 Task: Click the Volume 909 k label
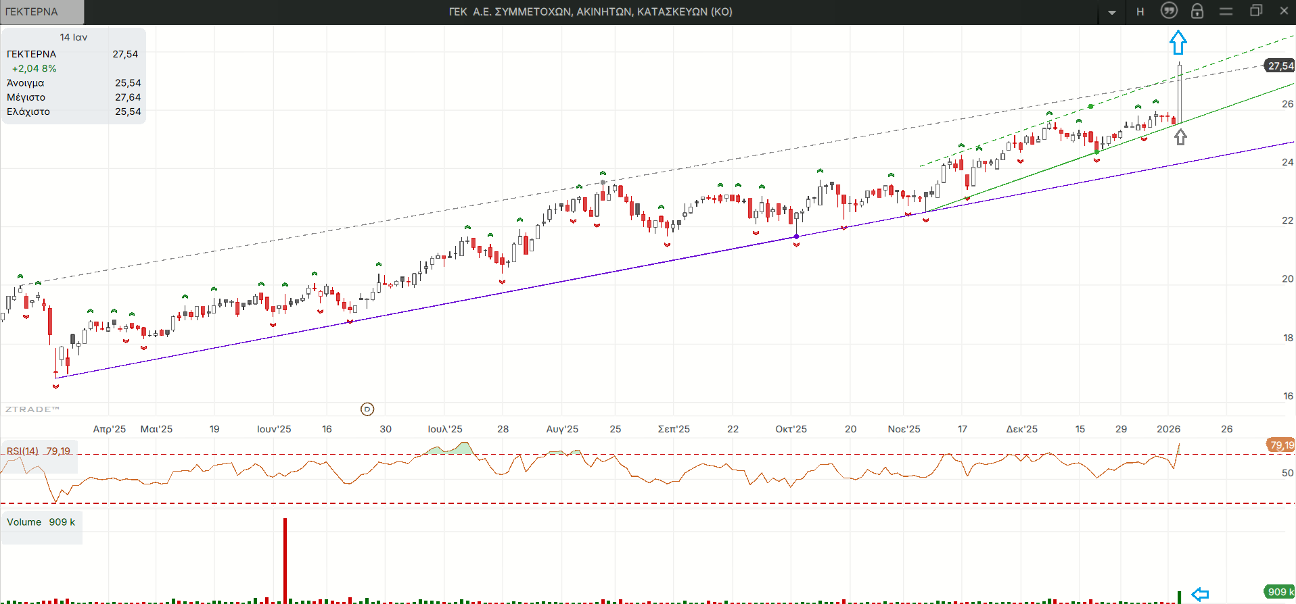pyautogui.click(x=41, y=522)
